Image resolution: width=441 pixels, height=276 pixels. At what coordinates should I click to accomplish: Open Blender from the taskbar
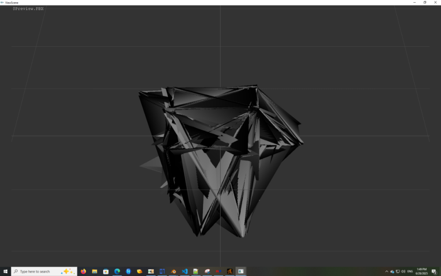(x=174, y=271)
